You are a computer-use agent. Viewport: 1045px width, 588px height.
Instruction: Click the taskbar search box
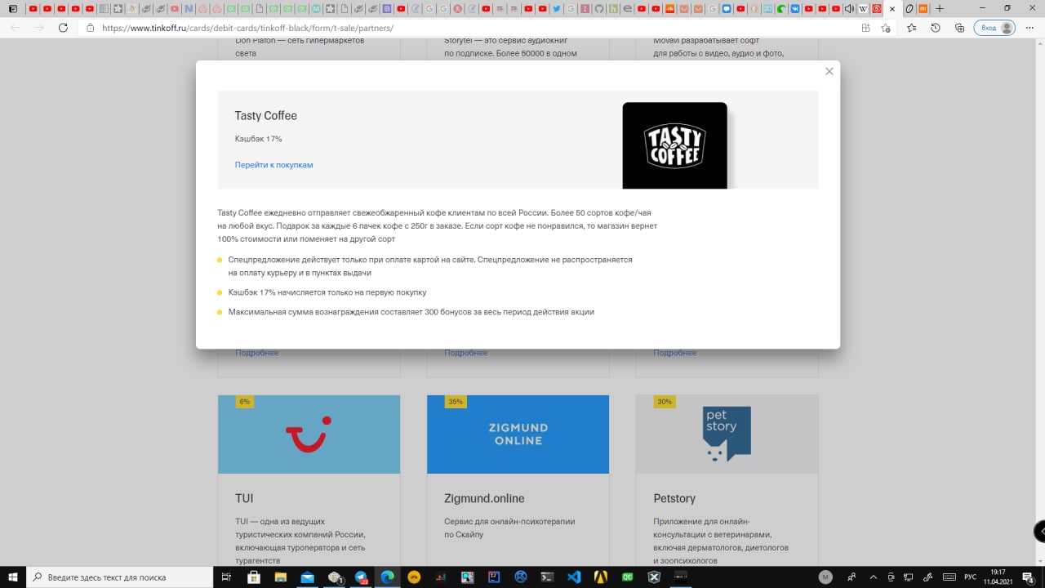pyautogui.click(x=120, y=577)
